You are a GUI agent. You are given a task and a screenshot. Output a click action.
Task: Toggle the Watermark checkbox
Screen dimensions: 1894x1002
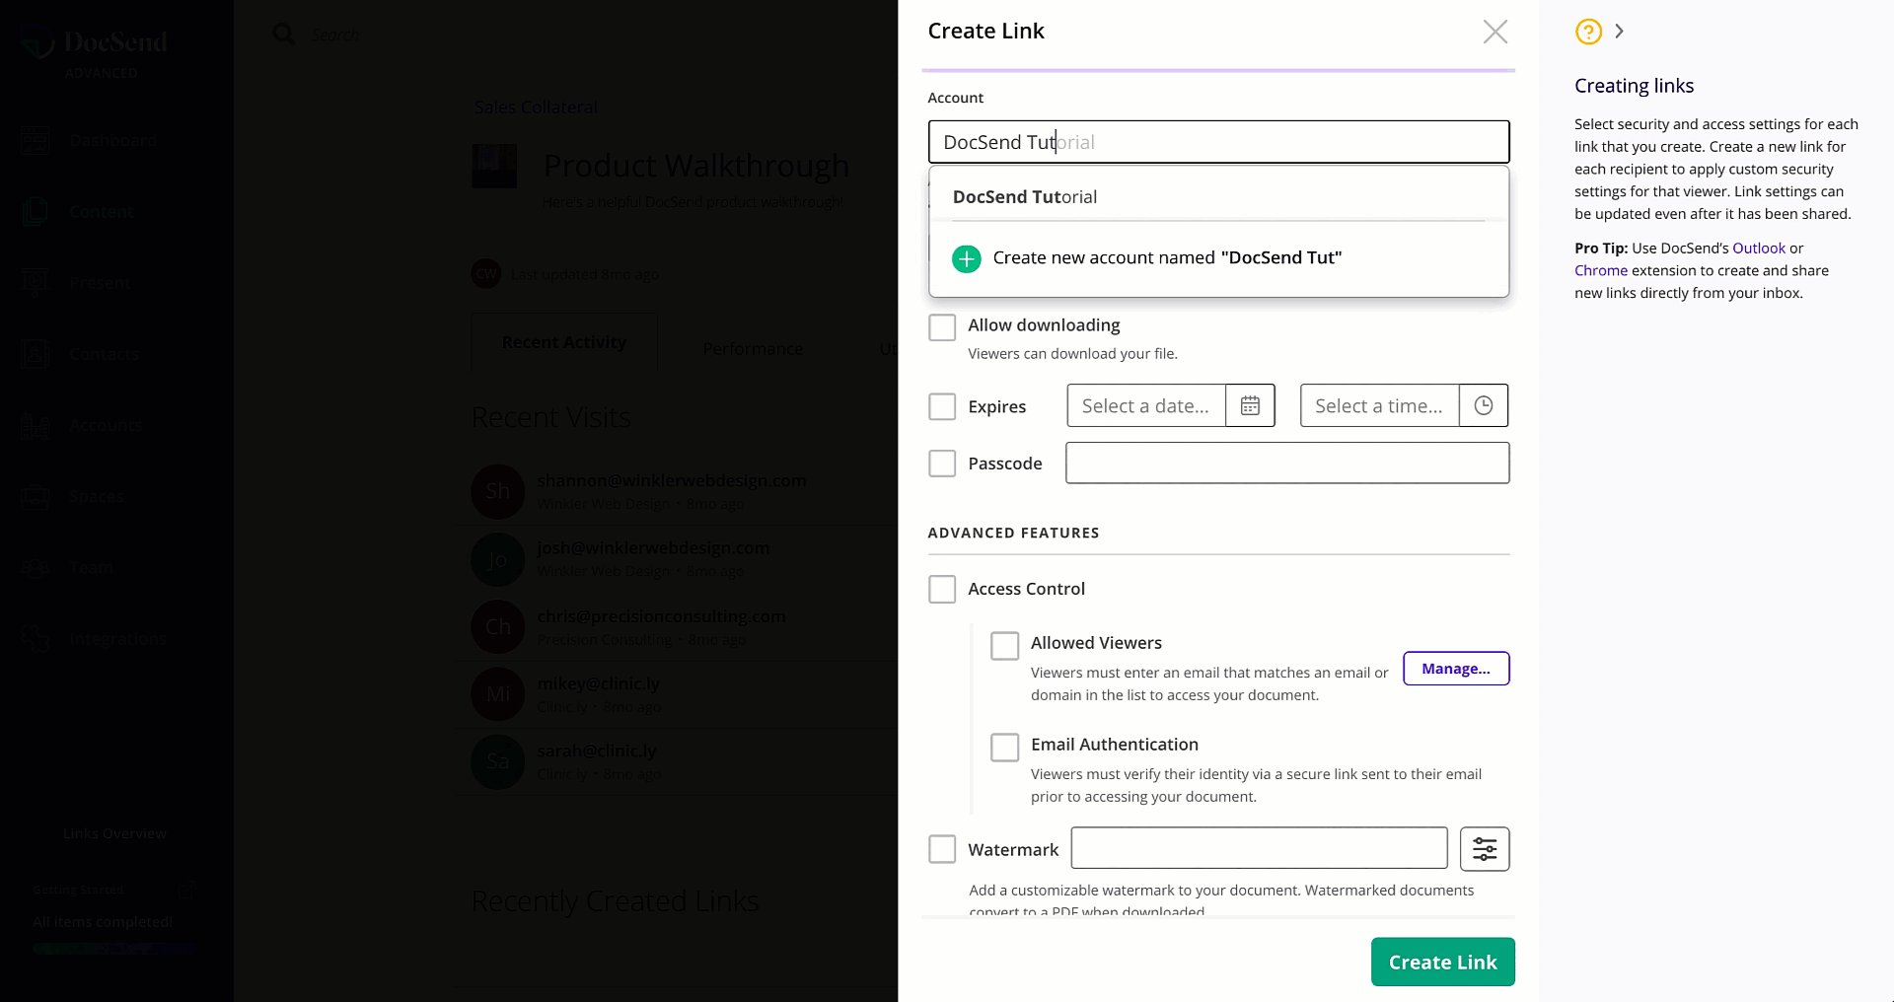(x=942, y=849)
